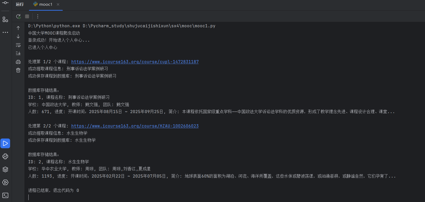
Task: Jump down the stack trace with the down arrow
Action: click(x=18, y=36)
